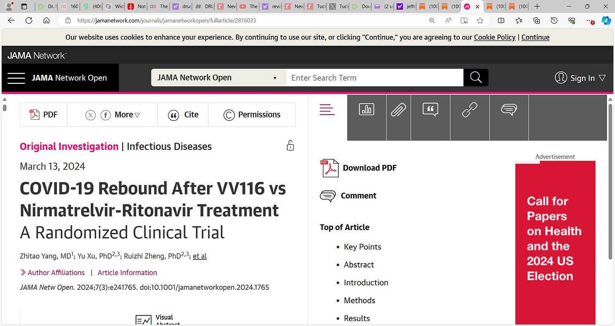Jump to Introduction section
The image size is (615, 326).
click(x=366, y=283)
